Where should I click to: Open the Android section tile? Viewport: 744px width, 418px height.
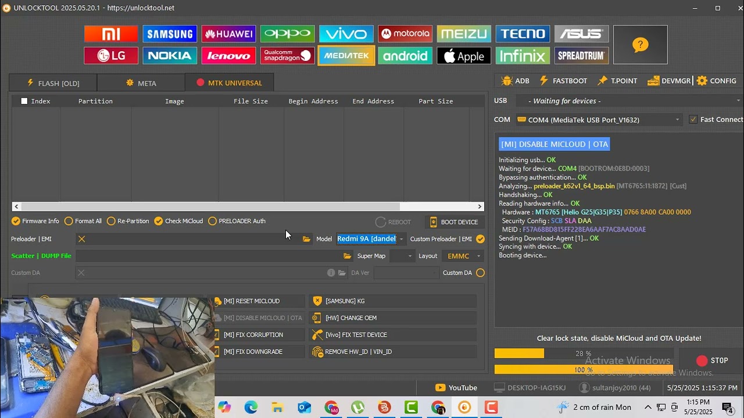coord(405,56)
